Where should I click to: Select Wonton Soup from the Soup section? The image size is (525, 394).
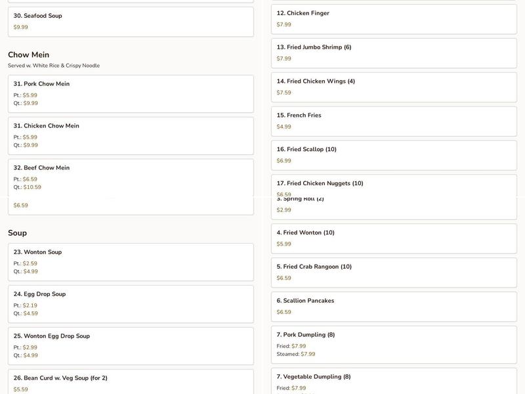point(131,261)
